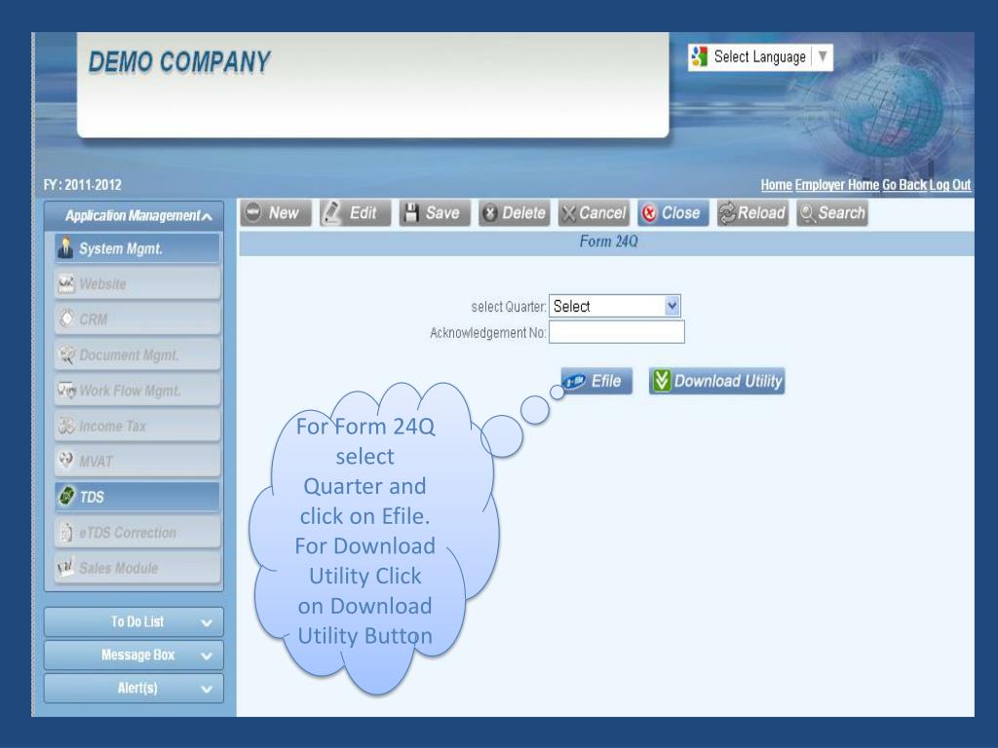The width and height of the screenshot is (998, 748).
Task: Click the Acknowledgement No input field
Action: (617, 332)
